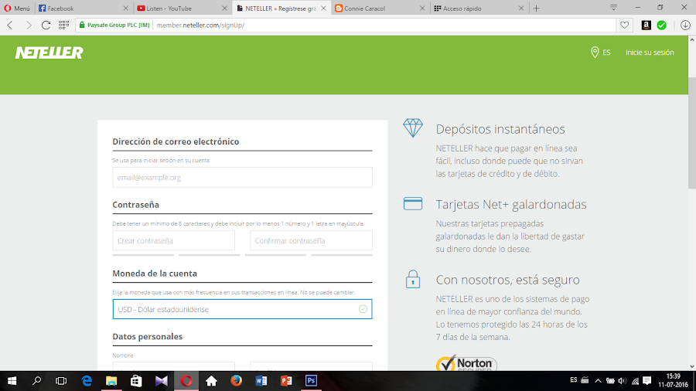696x391 pixels.
Task: Click the address bar URL field
Action: 384,25
